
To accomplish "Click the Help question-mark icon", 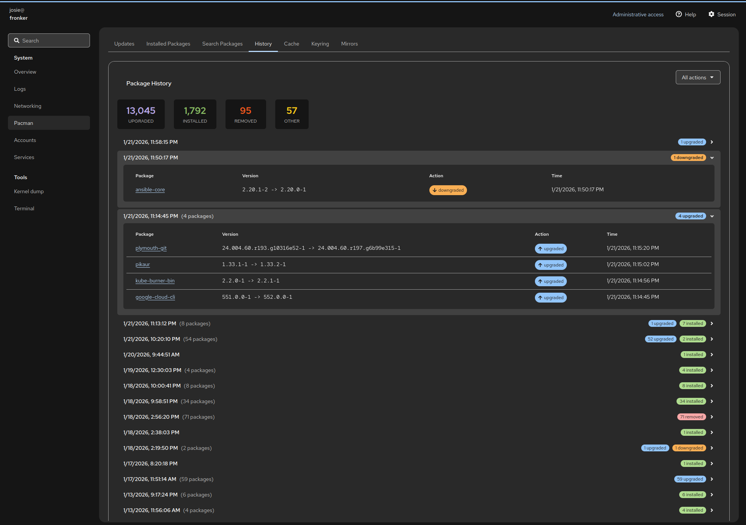I will coord(678,14).
